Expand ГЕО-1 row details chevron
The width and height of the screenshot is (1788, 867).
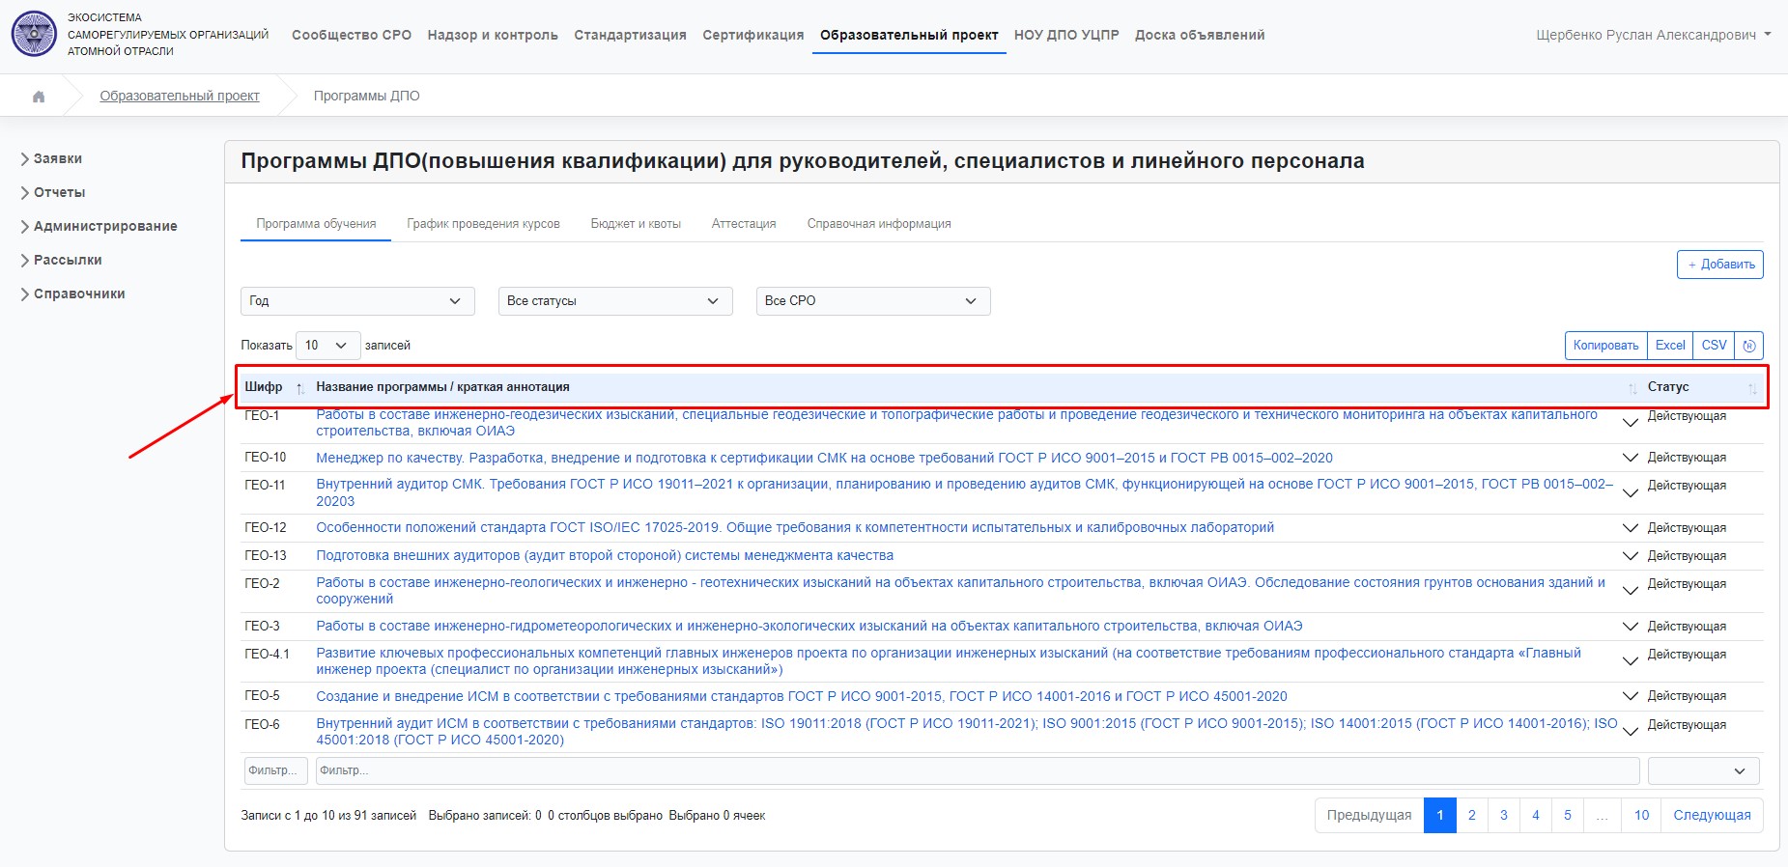(x=1631, y=423)
